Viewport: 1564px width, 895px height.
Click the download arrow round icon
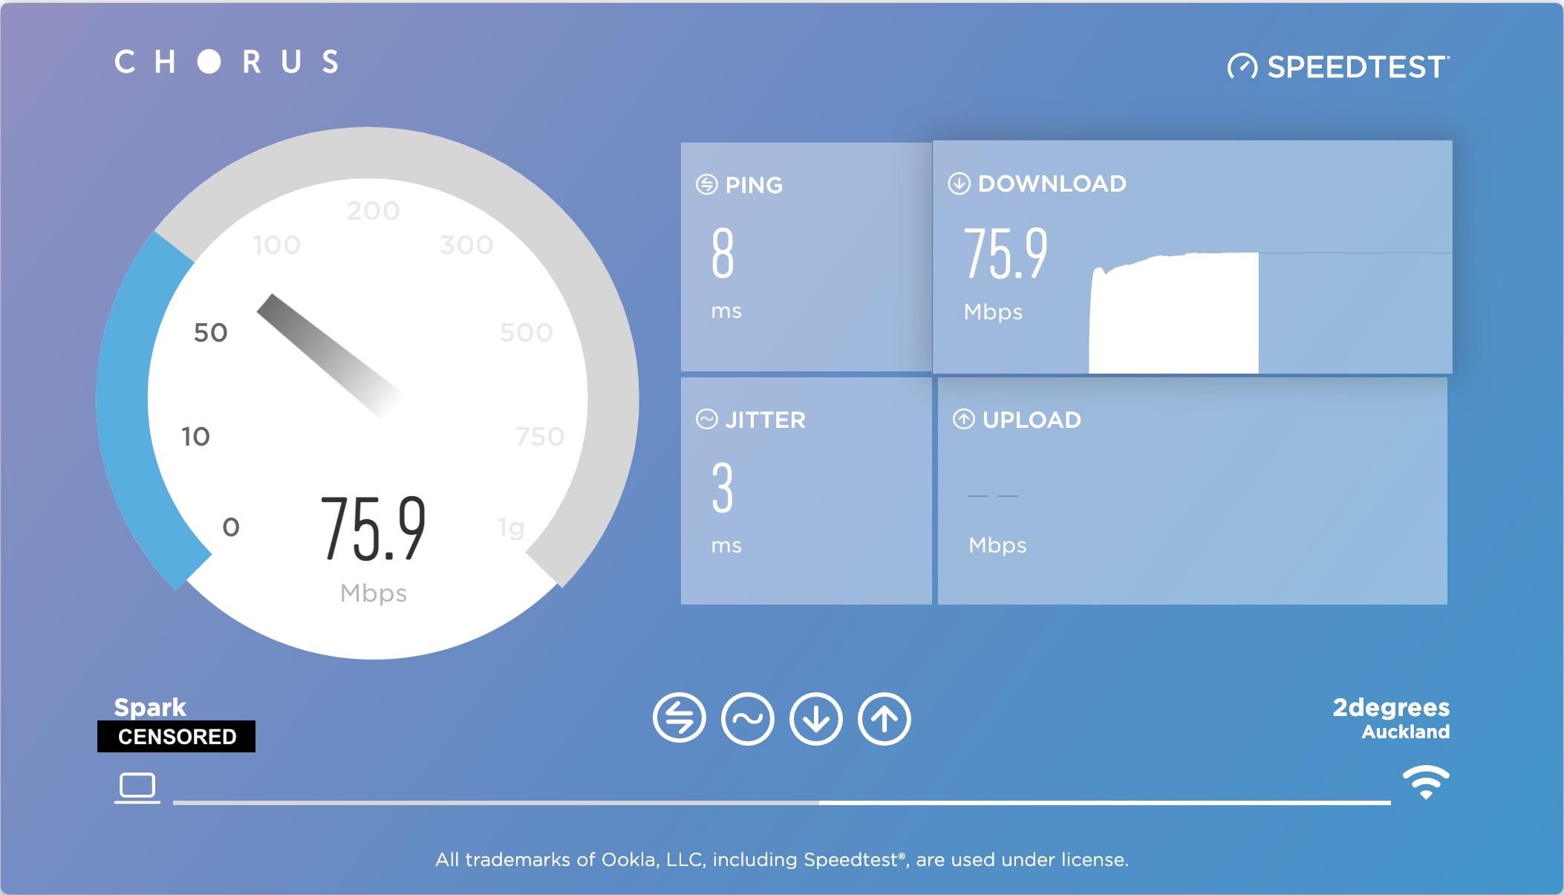[x=815, y=718]
